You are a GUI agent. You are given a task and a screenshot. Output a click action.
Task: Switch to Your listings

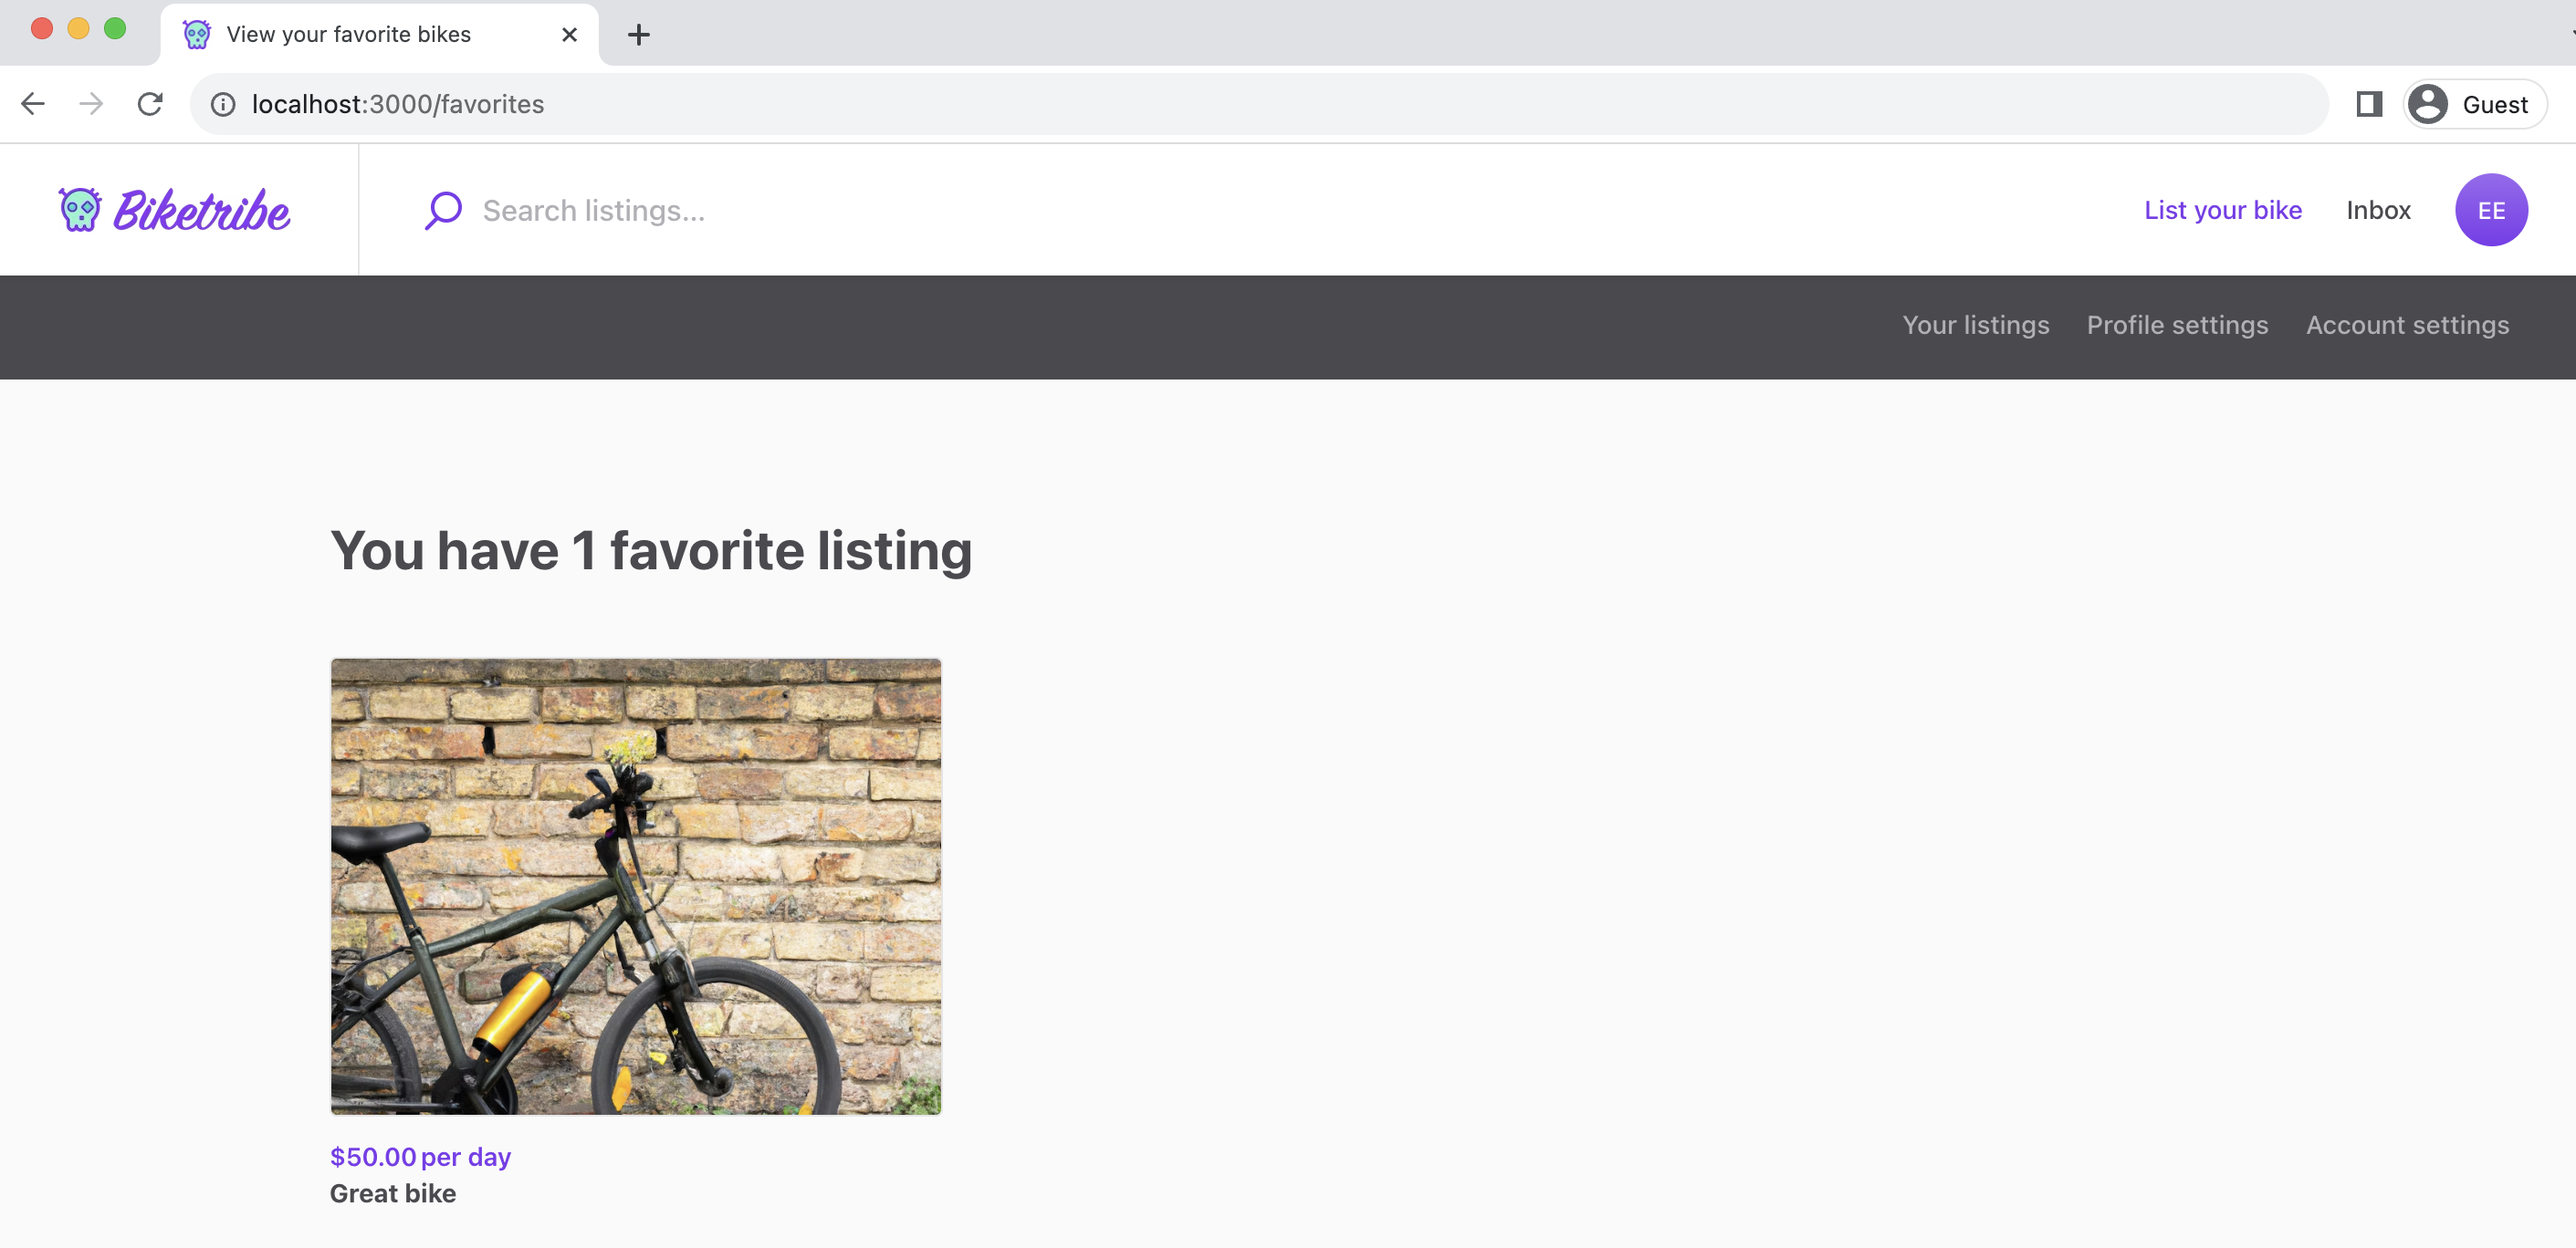coord(1974,325)
